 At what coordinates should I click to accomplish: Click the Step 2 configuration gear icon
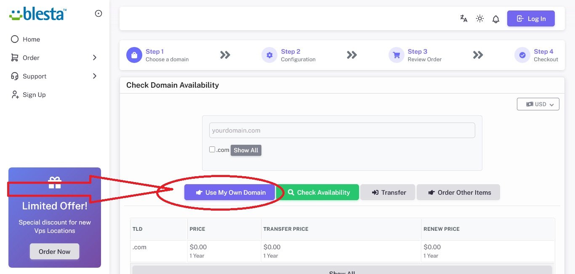[x=269, y=55]
